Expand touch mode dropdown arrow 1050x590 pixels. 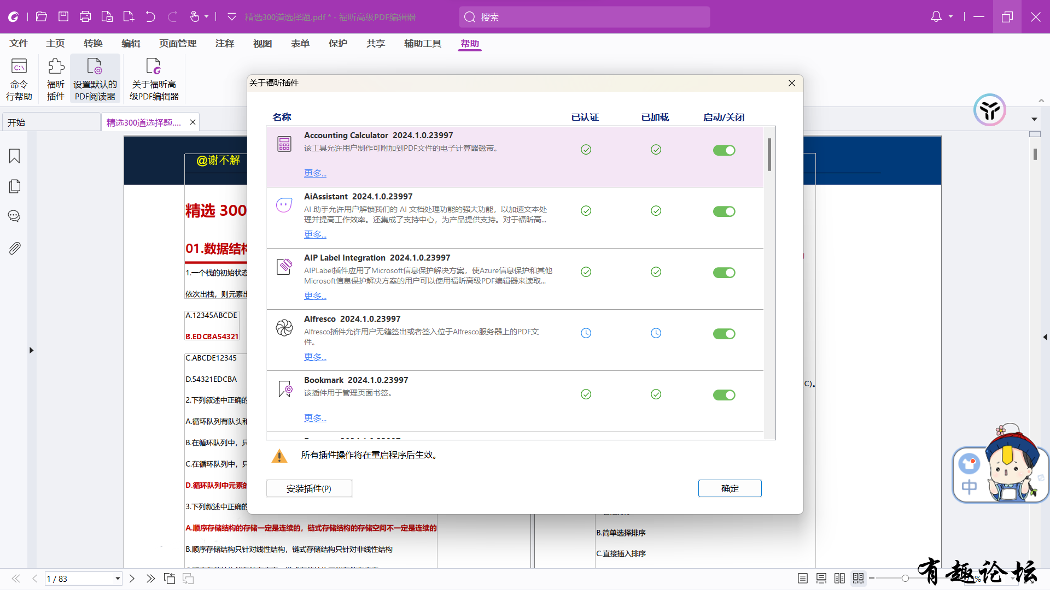[207, 17]
